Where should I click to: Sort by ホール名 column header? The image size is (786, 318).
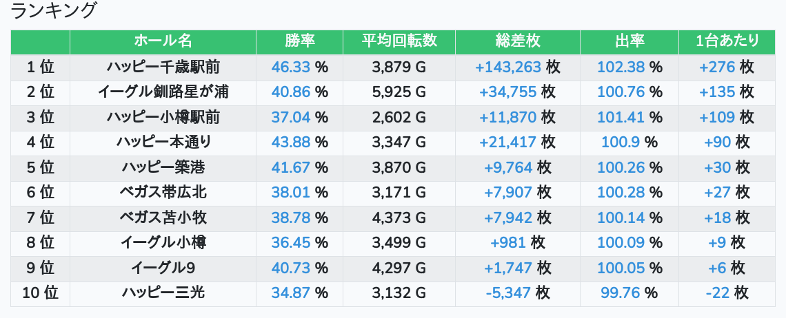163,41
